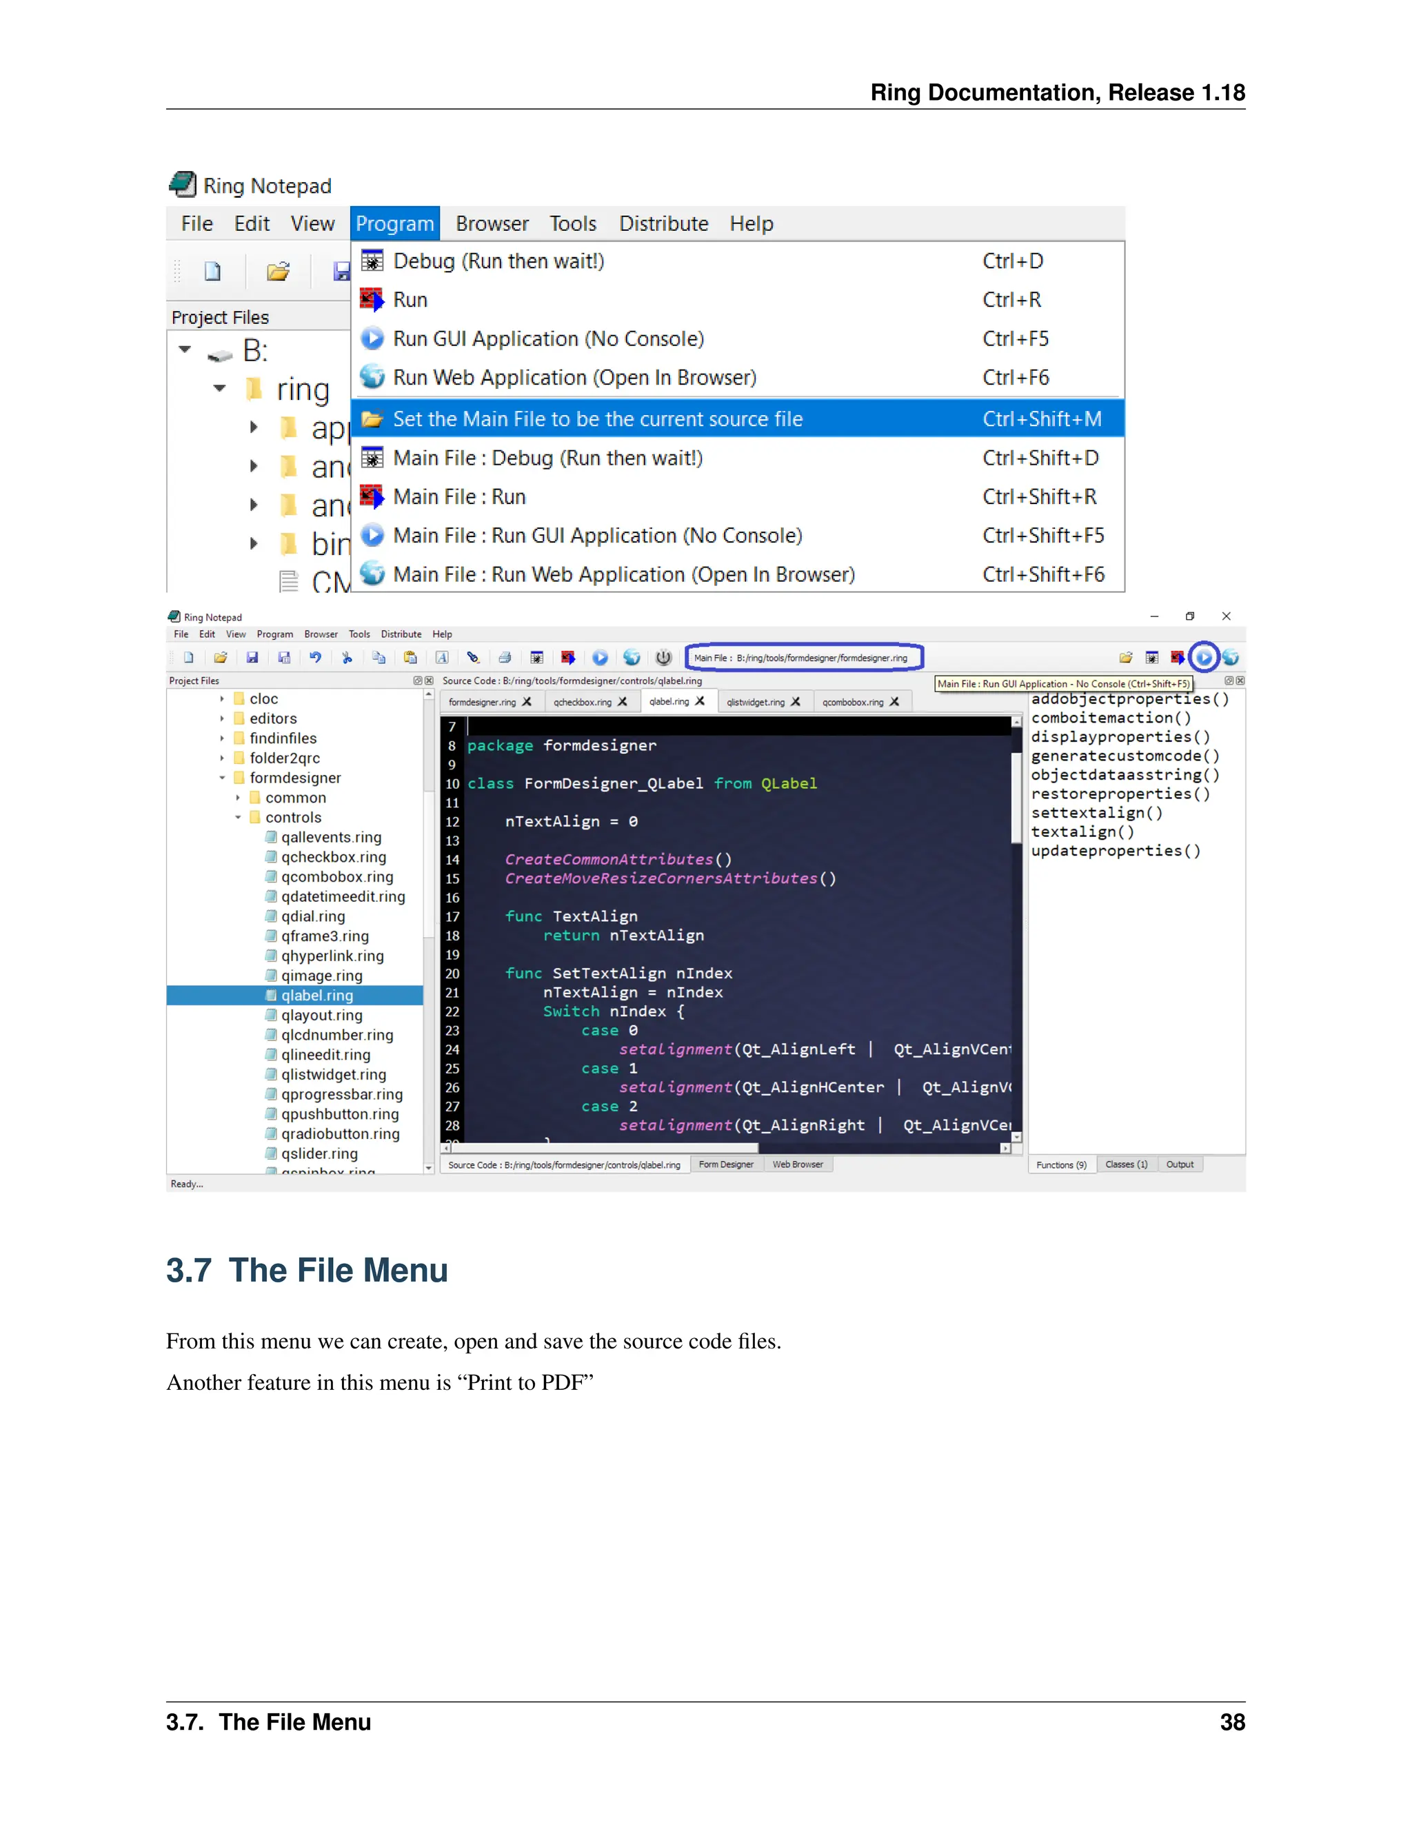Viewport: 1412px width, 1827px height.
Task: Open the highlighted Program menu
Action: coord(395,223)
